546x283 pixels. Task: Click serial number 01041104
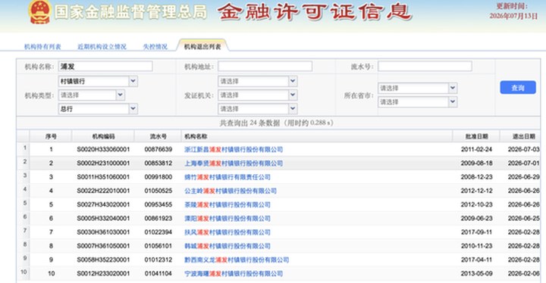158,274
